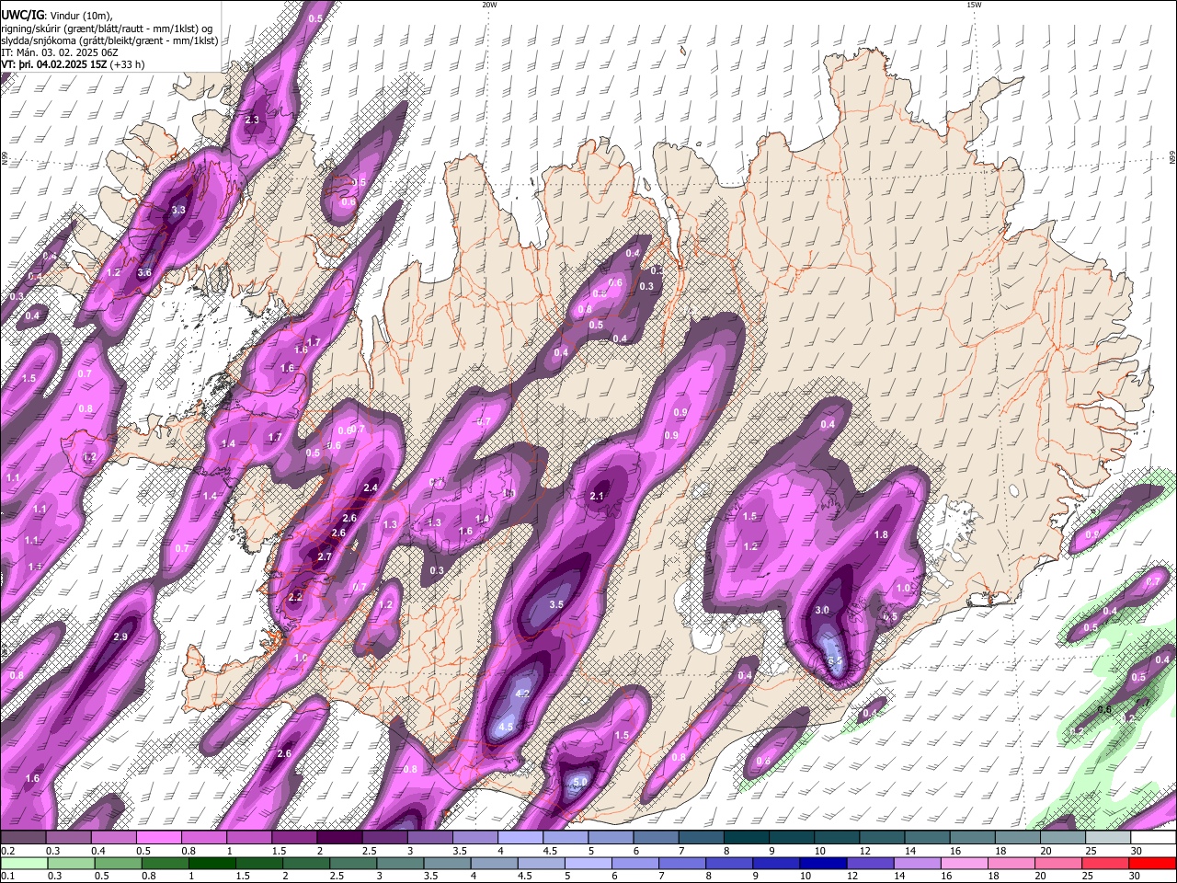This screenshot has width=1177, height=883.
Task: Click the 'Vindur (10m)' title text
Action: click(x=81, y=15)
